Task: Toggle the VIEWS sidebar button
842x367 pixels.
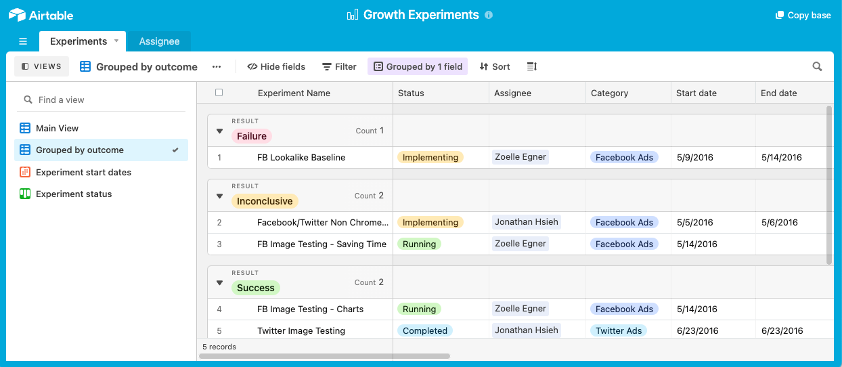Action: [x=42, y=66]
